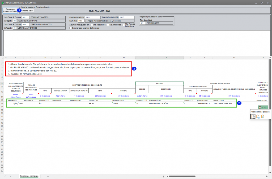Select column M header
The image size is (272, 179).
pos(234,58)
